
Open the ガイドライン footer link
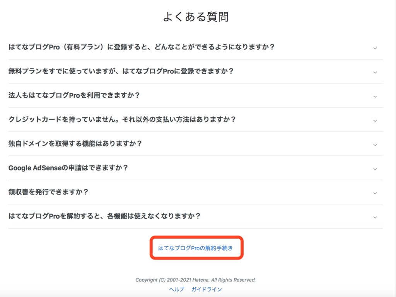pyautogui.click(x=207, y=289)
